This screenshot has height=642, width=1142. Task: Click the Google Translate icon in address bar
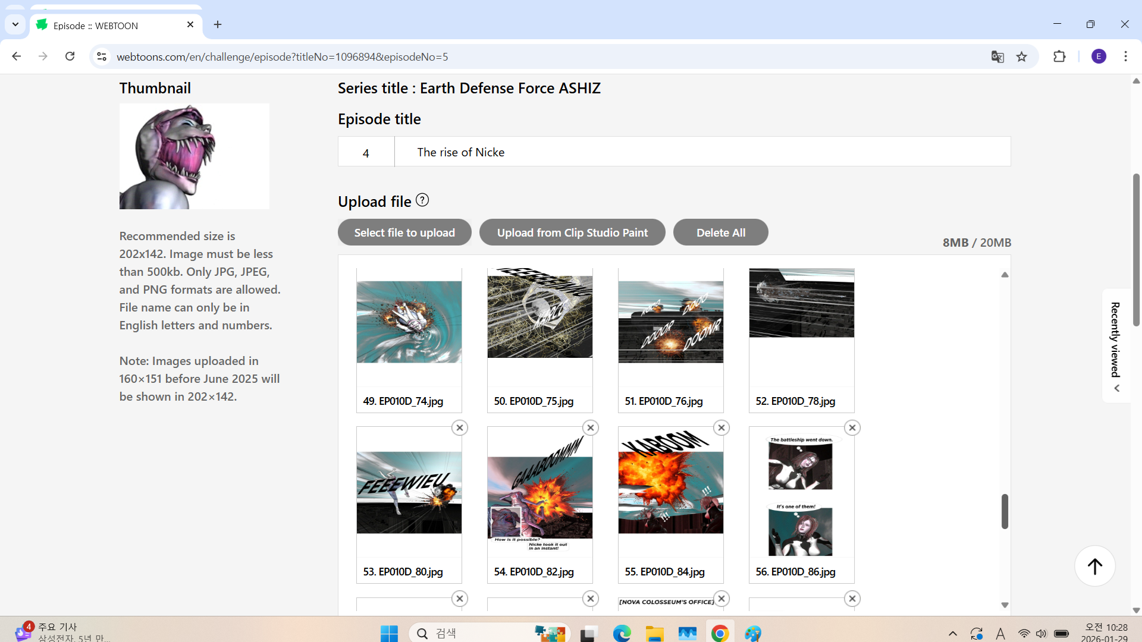[x=997, y=57]
